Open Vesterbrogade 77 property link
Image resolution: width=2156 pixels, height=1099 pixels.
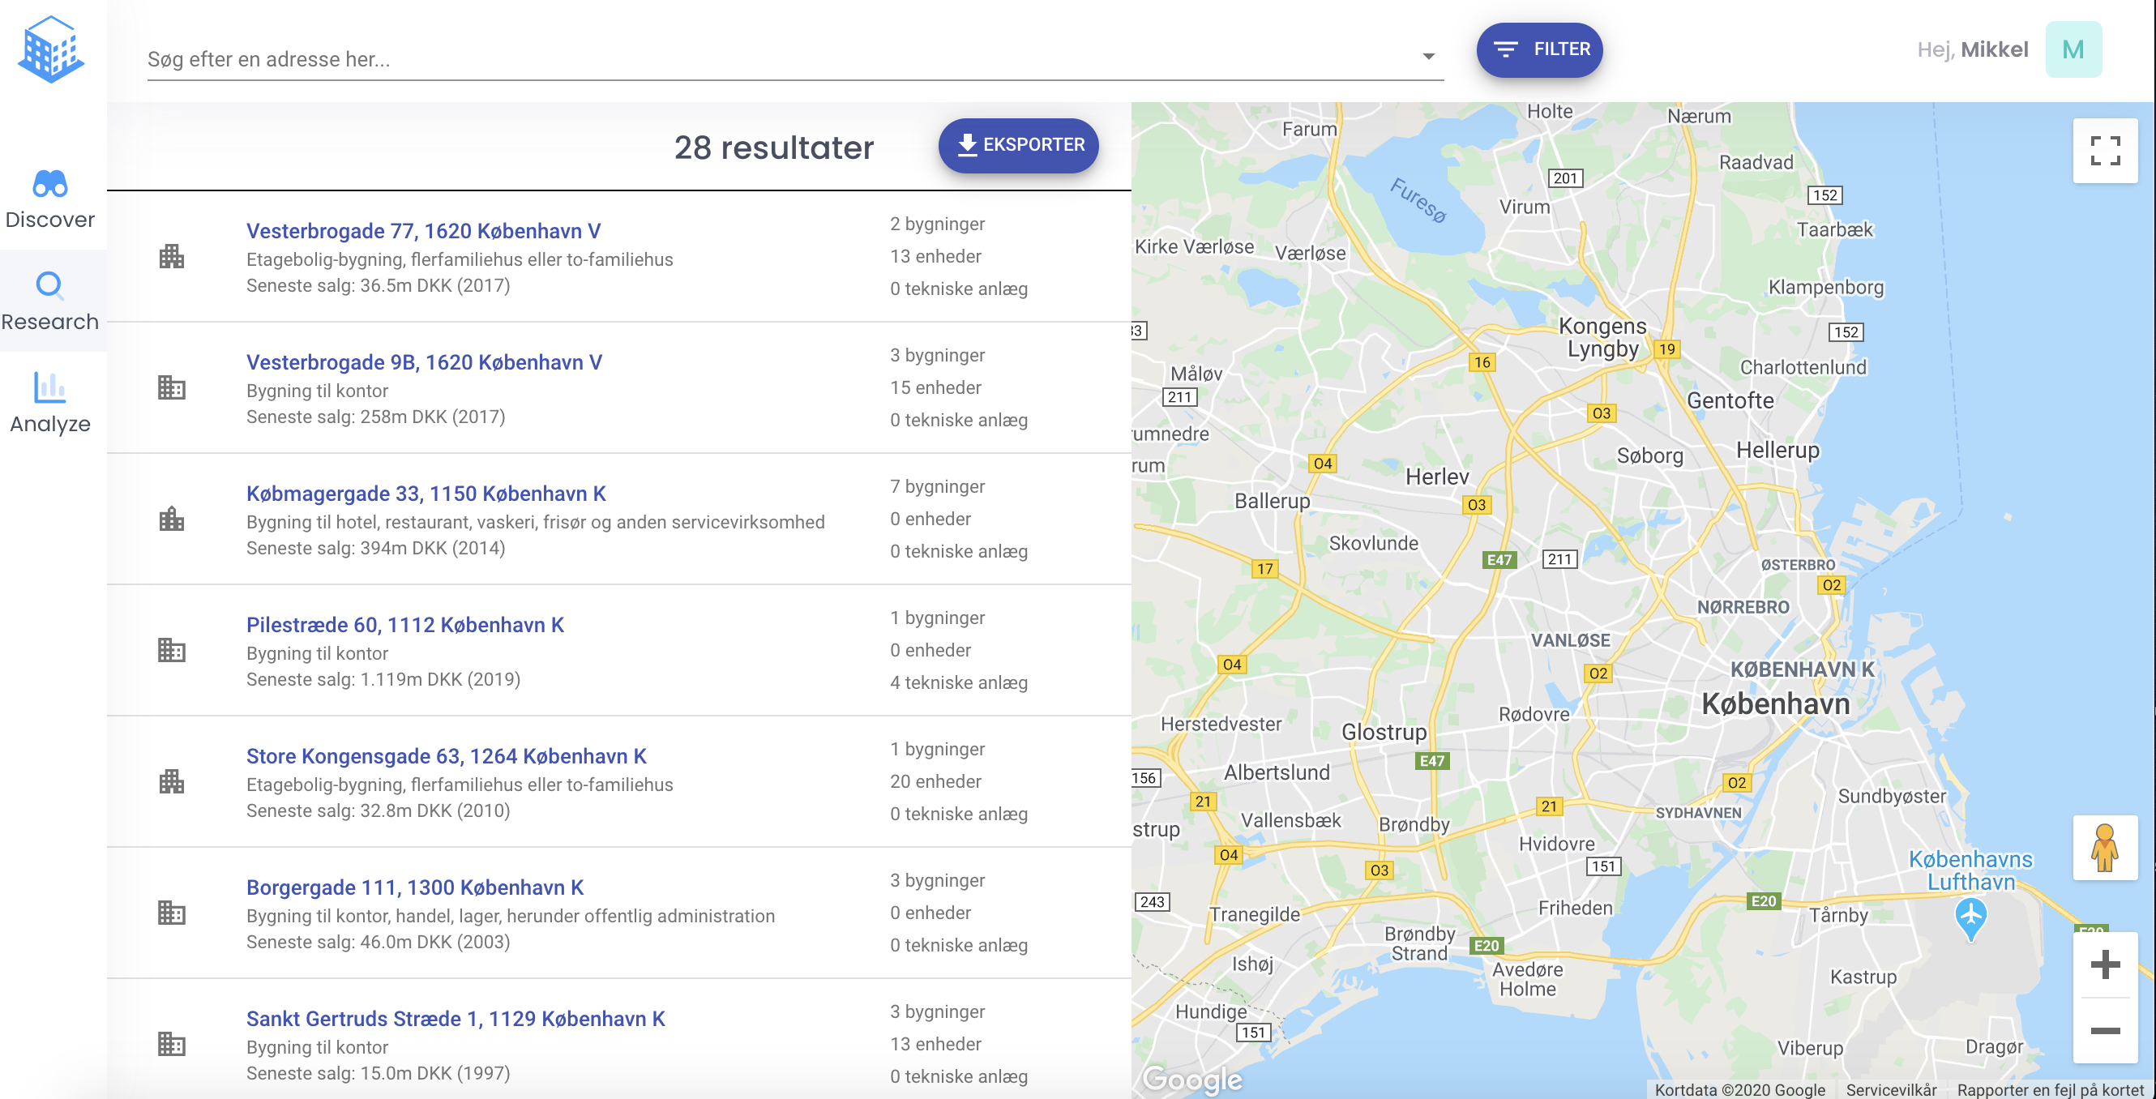point(423,230)
